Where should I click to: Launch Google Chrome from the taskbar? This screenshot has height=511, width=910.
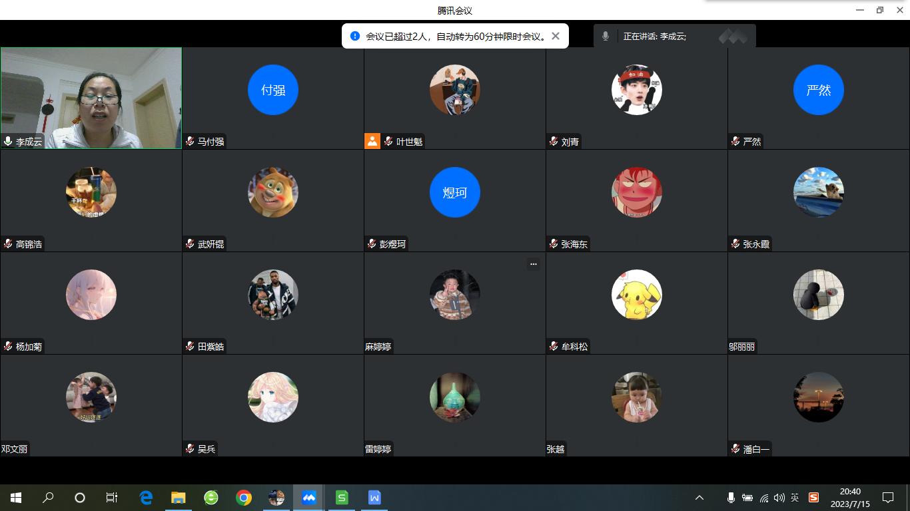pyautogui.click(x=244, y=498)
